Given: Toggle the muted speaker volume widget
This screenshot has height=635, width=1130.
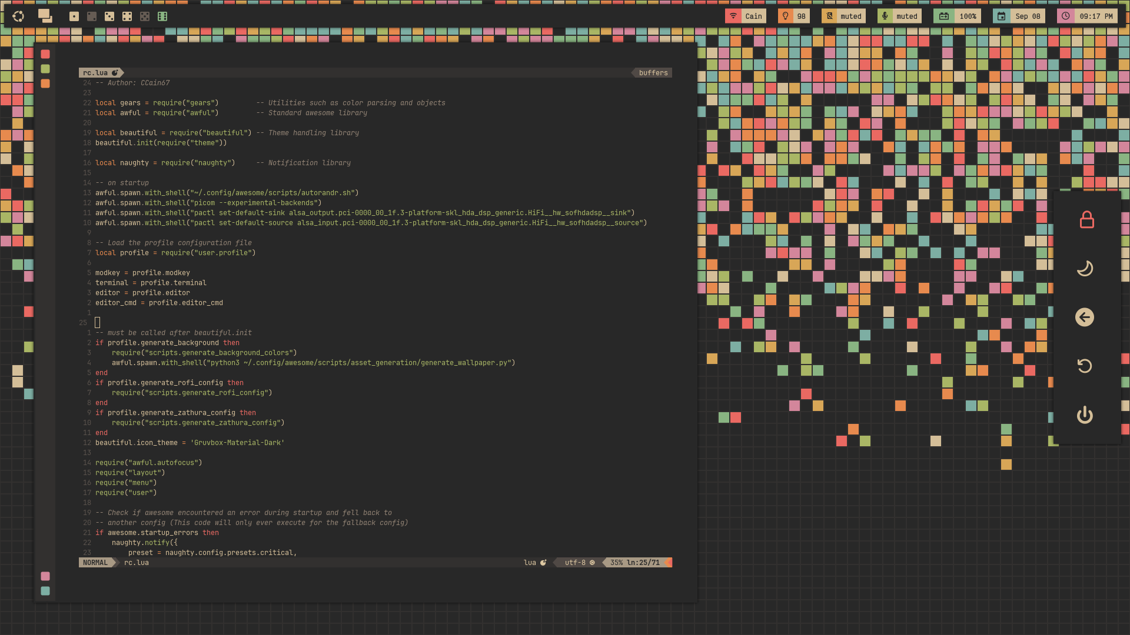Looking at the screenshot, I should point(843,16).
